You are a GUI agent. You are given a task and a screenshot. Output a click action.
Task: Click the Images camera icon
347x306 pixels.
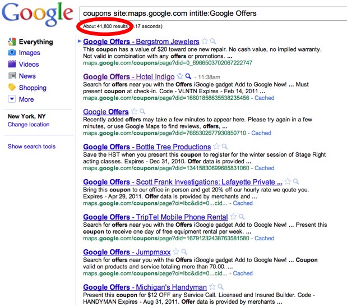[12, 53]
